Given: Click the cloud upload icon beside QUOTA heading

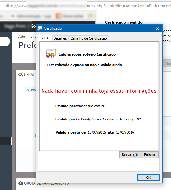Looking at the screenshot, I should click(21, 183).
